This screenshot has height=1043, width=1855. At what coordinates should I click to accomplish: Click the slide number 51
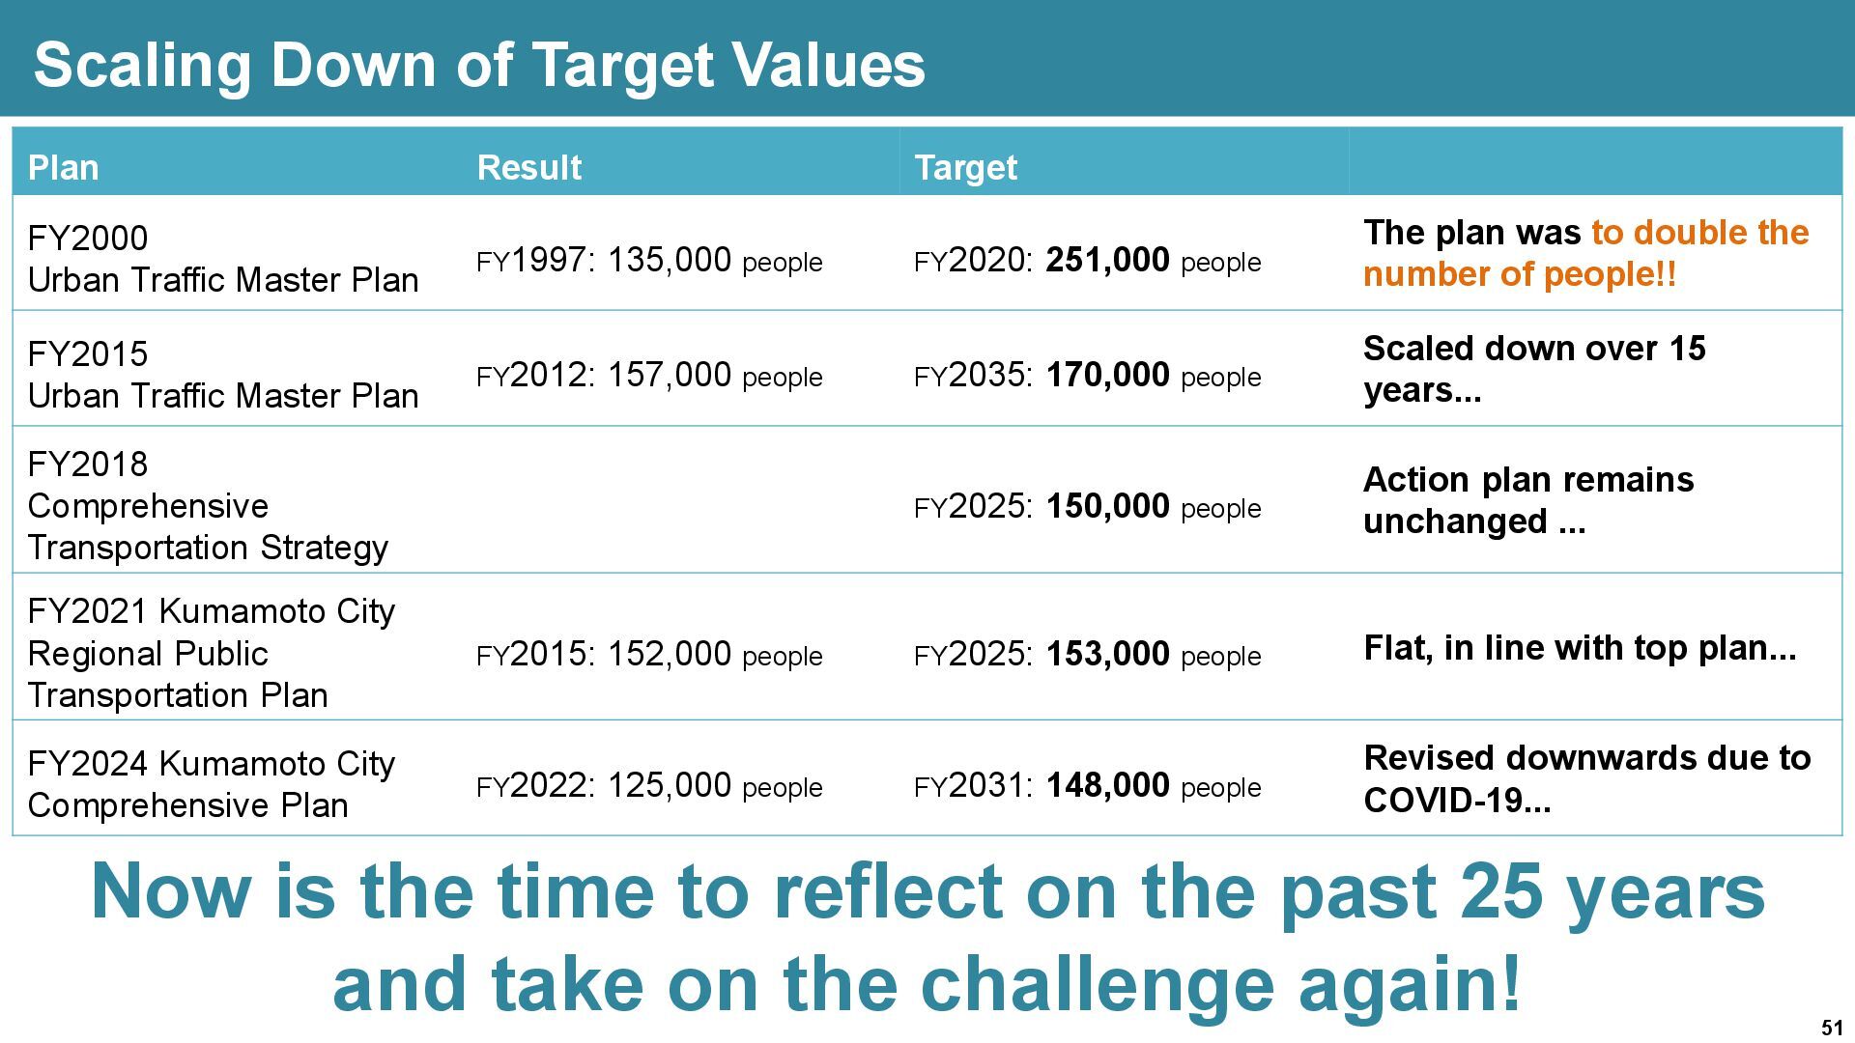tap(1831, 1028)
